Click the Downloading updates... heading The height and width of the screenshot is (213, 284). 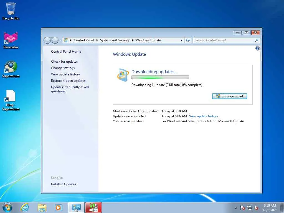pos(154,72)
